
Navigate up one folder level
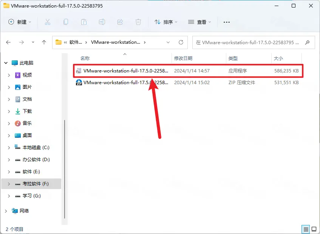click(x=44, y=42)
